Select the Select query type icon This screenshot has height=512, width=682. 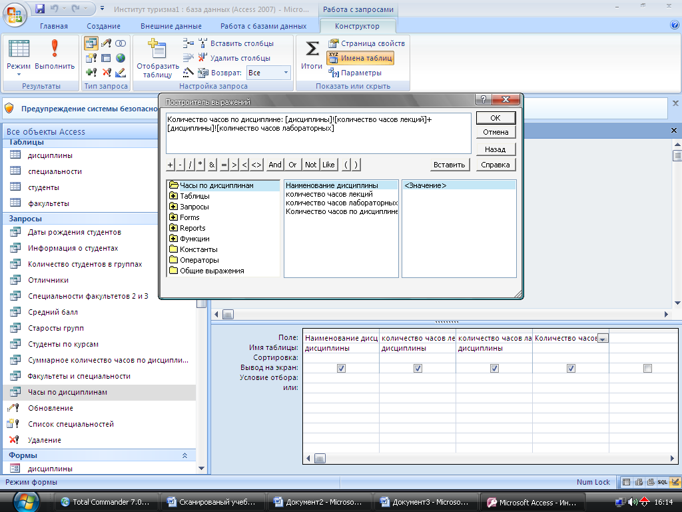coord(91,43)
